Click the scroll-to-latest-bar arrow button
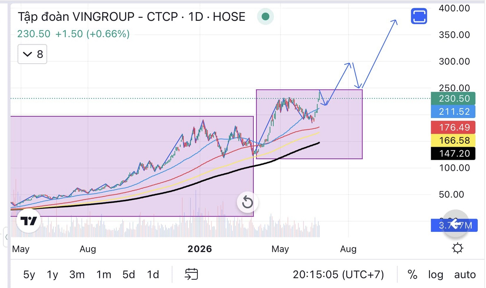Viewport: 486px width, 288px height. pos(455,224)
